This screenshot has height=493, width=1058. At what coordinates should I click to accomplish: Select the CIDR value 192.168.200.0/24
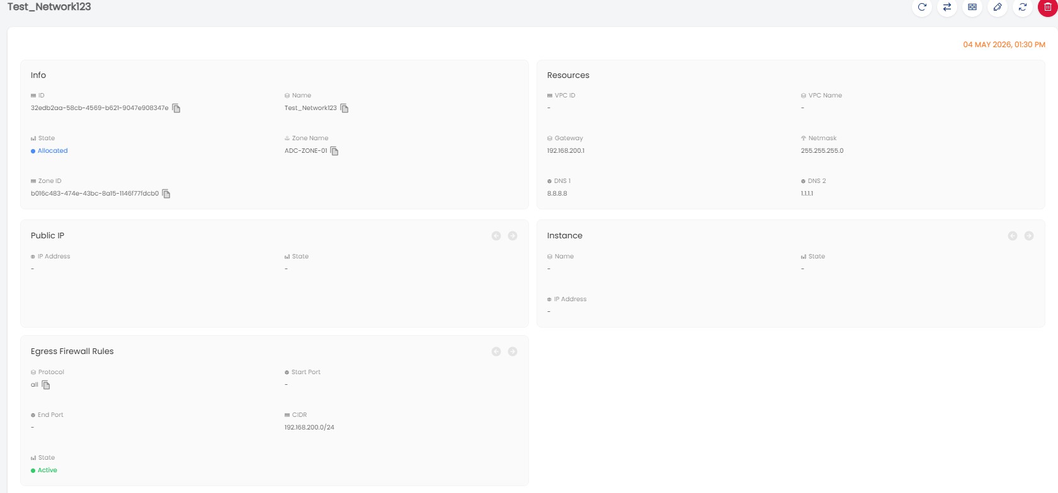309,428
